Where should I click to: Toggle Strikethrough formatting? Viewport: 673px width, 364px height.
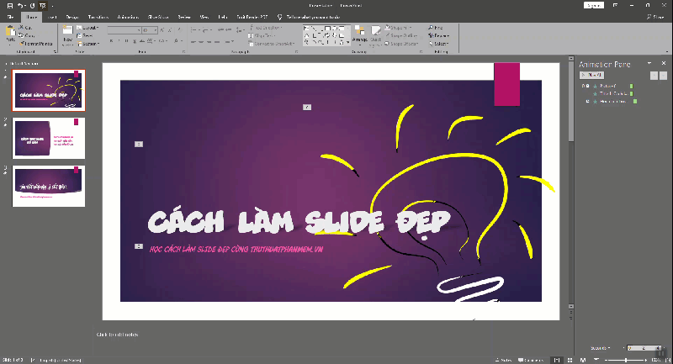tap(142, 41)
